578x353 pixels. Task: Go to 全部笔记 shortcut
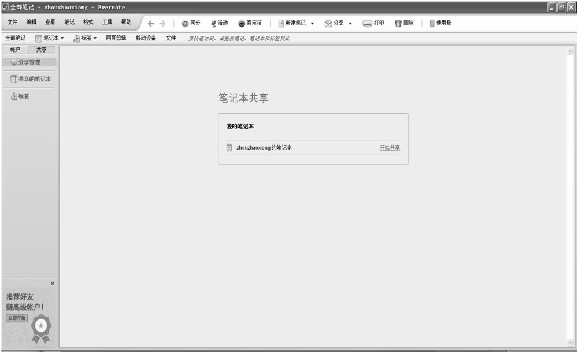pos(16,38)
